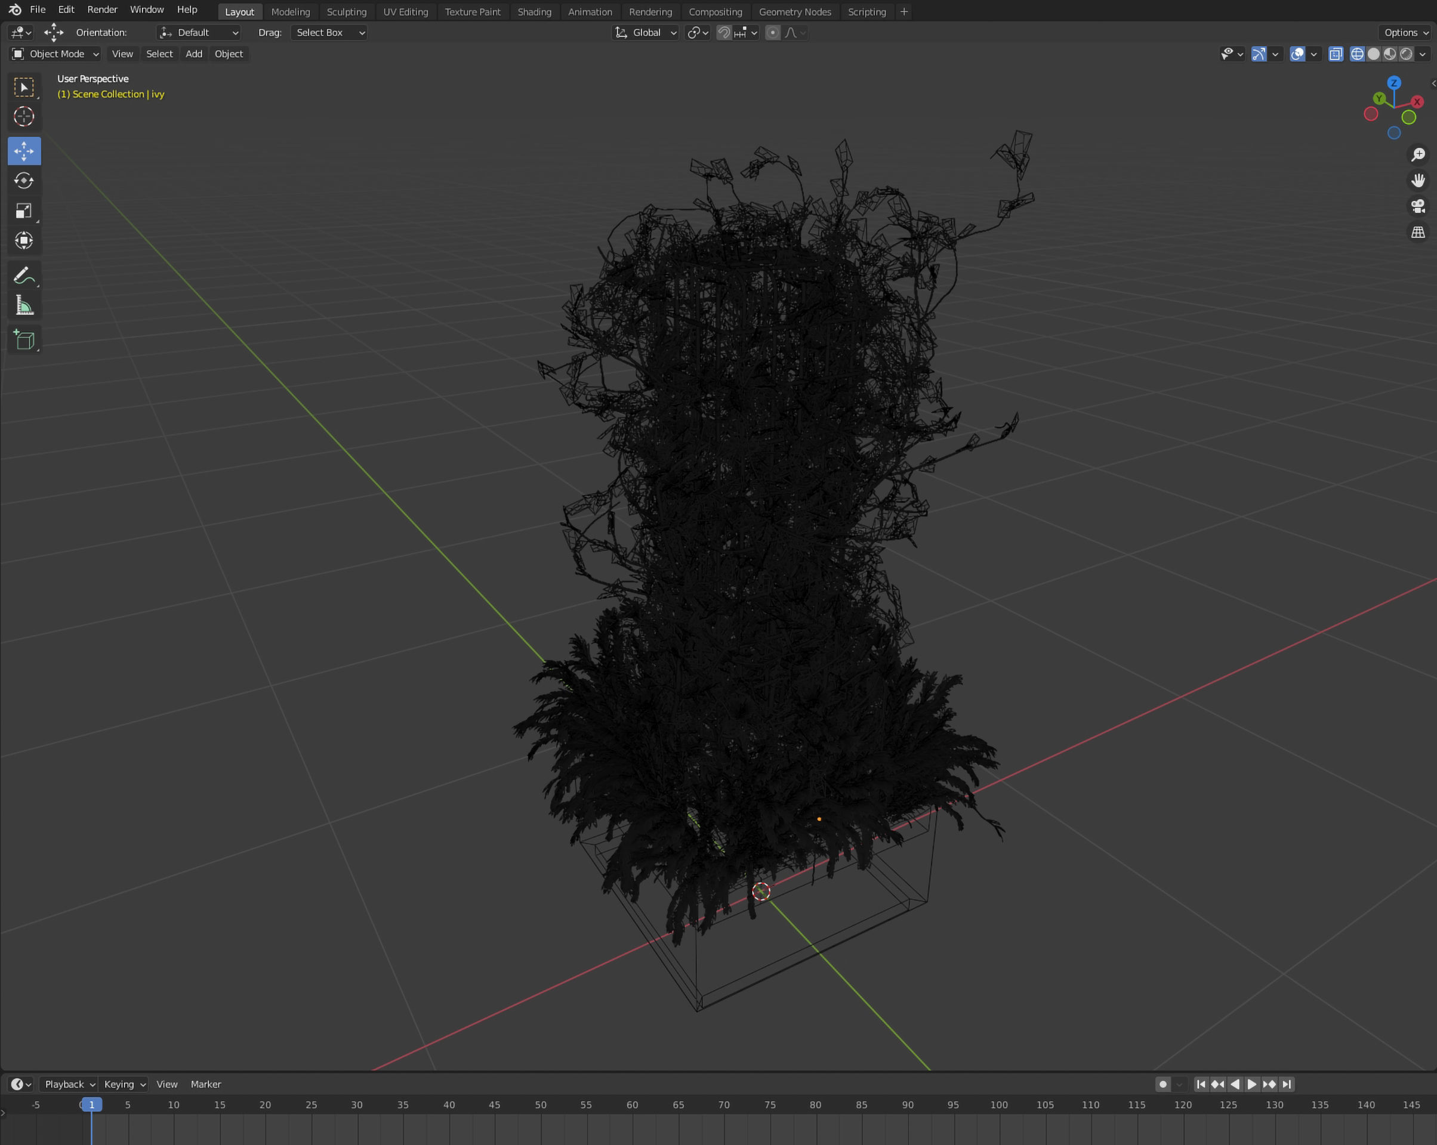
Task: Open the transform orientation Global dropdown
Action: pos(645,32)
